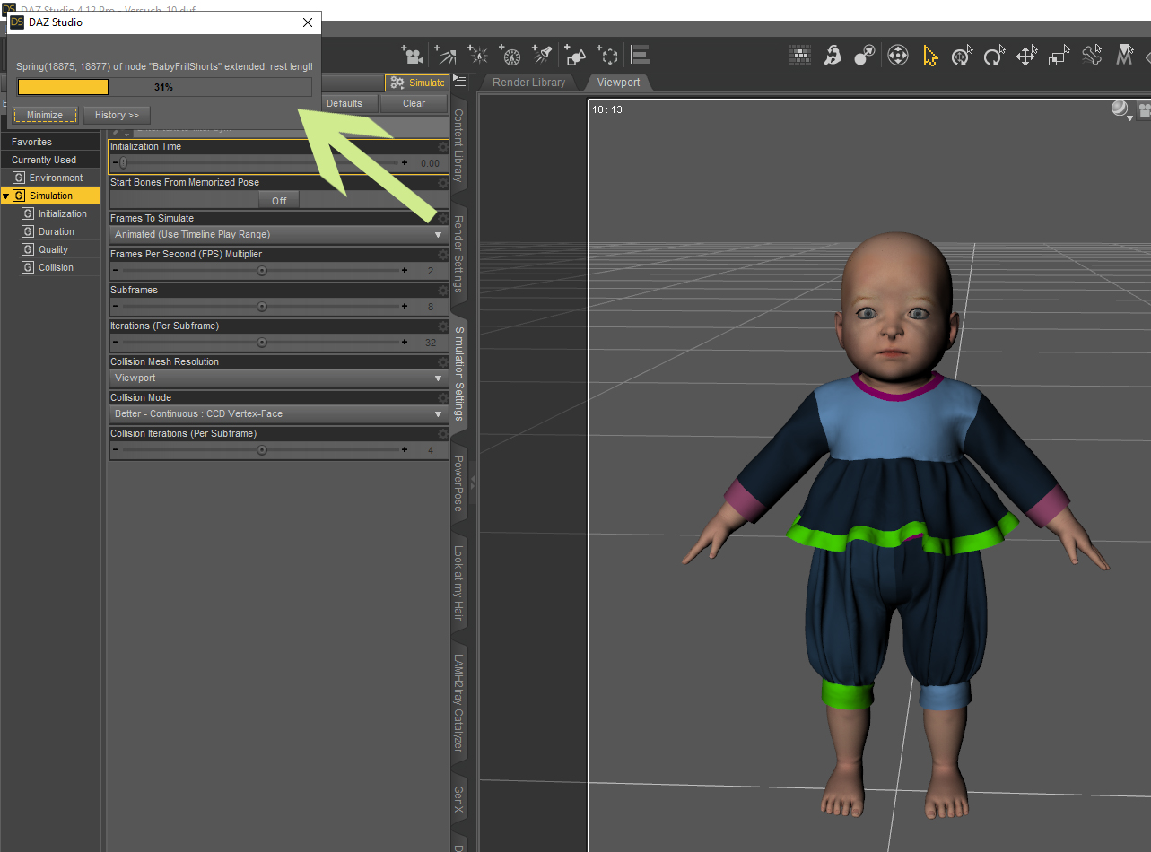Activate the Translate move tool
Image resolution: width=1151 pixels, height=852 pixels.
1026,57
